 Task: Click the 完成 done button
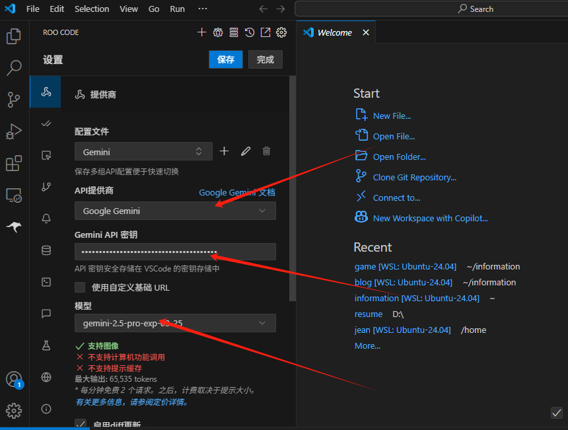coord(265,59)
